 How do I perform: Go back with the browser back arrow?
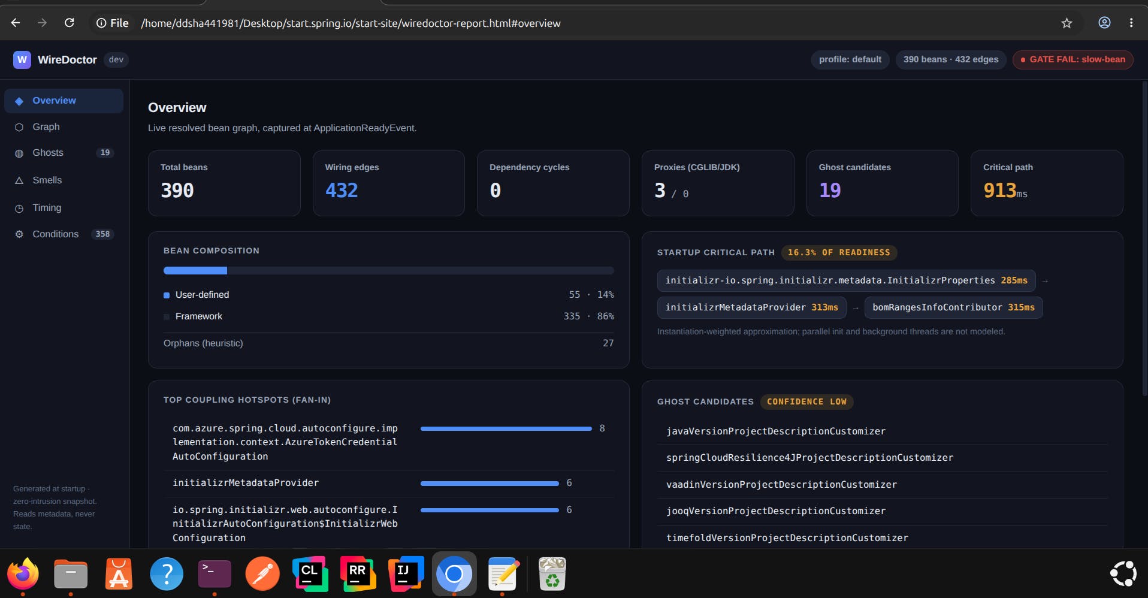pos(16,23)
